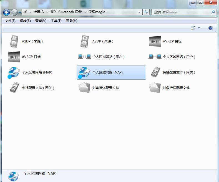The image size is (219, 182).
Task: Click the 搜索 荣耀magic search box
Action: [x=182, y=12]
